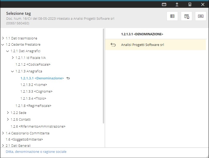The image size is (209, 158).
Task: Expand the 1.2.2 Sede node
Action: tap(8, 113)
